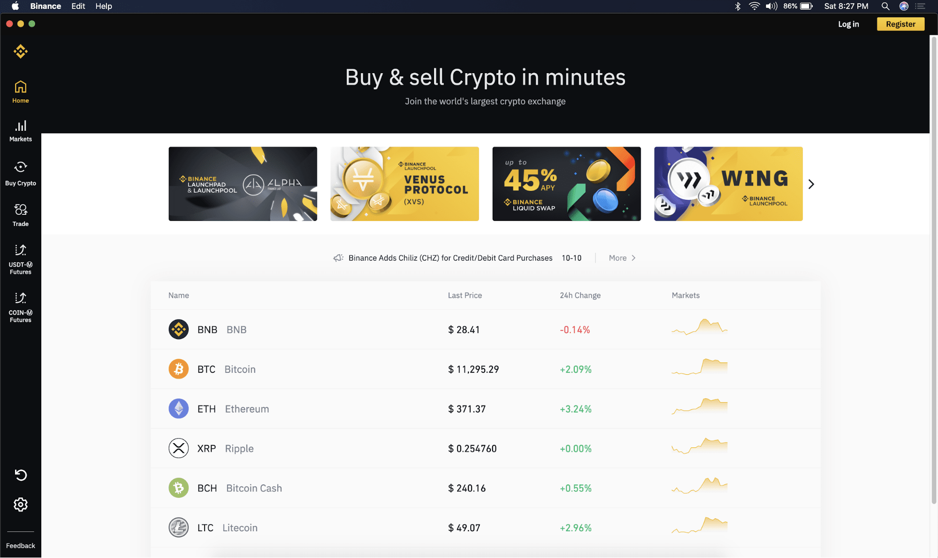The image size is (938, 558).
Task: Click the Binance Liquid Swap banner
Action: coord(566,184)
